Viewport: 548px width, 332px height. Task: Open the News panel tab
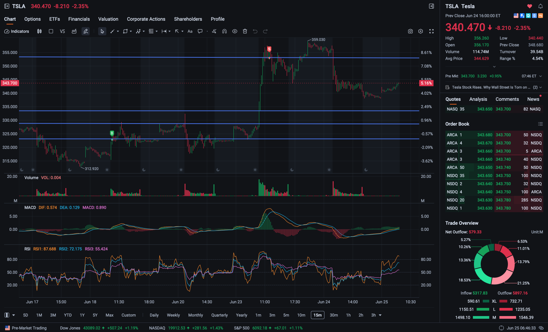pyautogui.click(x=533, y=99)
